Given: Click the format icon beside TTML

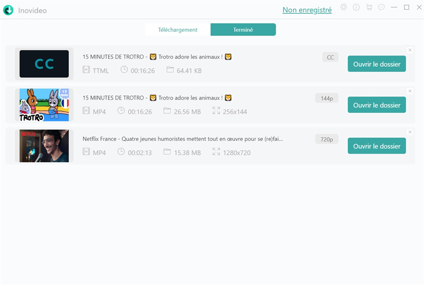Looking at the screenshot, I should [x=86, y=70].
